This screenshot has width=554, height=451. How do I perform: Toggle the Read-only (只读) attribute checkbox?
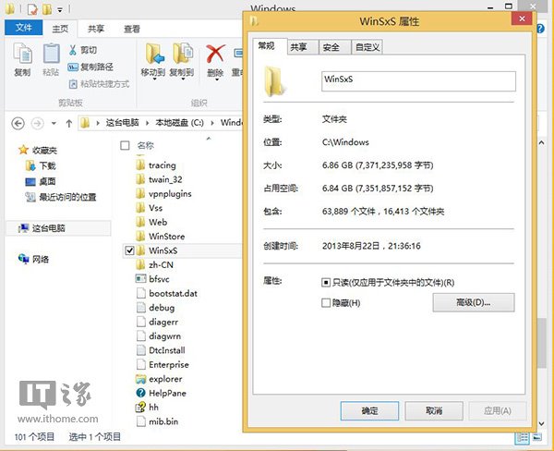tap(326, 282)
